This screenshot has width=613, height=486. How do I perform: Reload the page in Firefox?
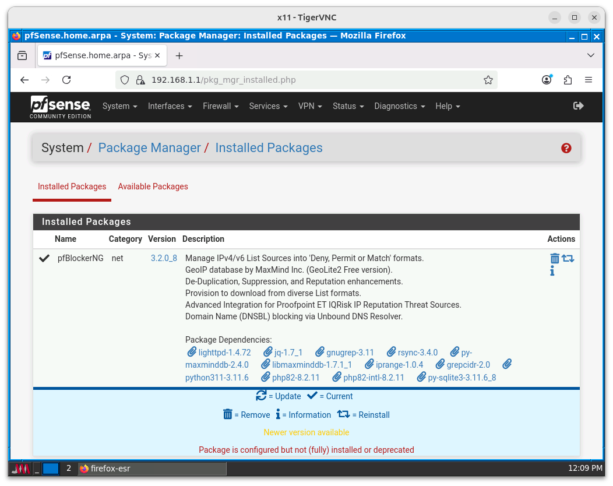coord(66,80)
